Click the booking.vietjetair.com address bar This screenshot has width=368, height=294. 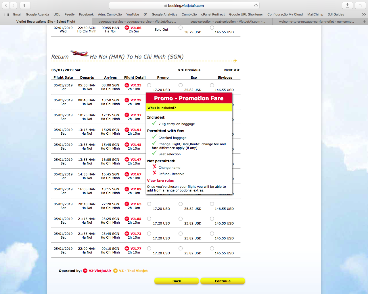tap(184, 5)
